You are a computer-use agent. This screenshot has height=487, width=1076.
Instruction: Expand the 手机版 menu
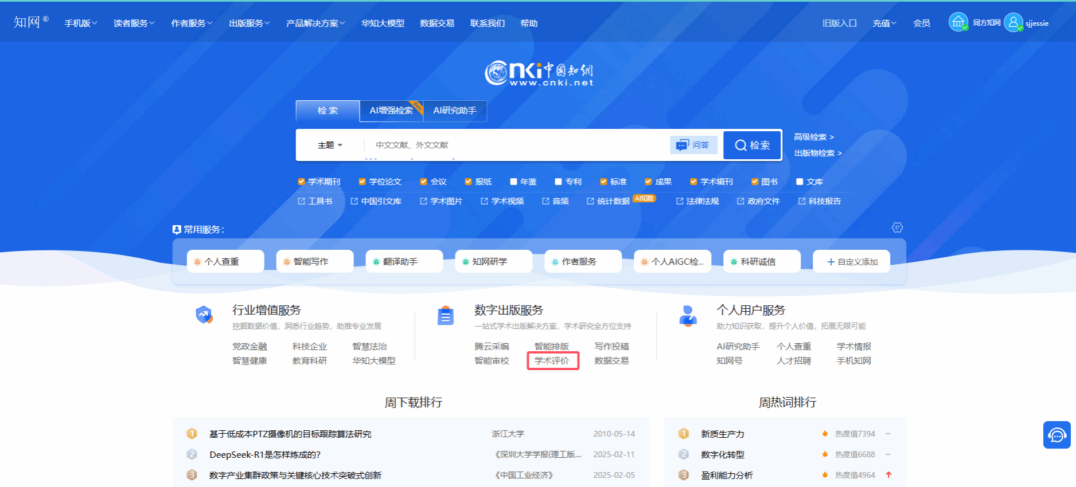pos(81,23)
